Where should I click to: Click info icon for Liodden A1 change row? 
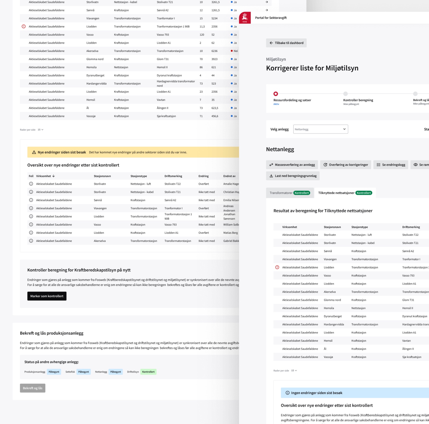(31, 233)
